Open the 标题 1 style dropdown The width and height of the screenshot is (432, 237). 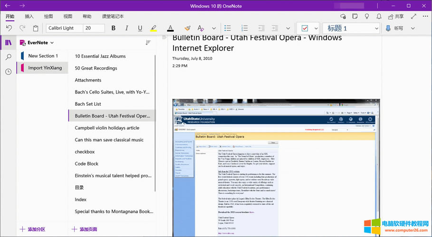(x=352, y=28)
